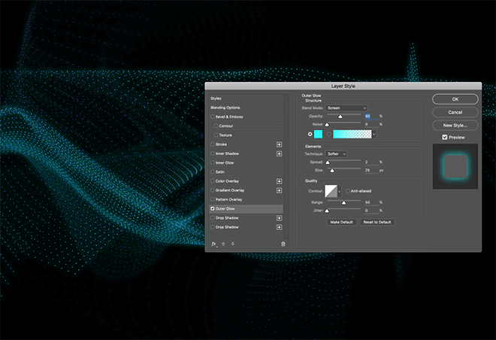Click the cyan glow color swatch

click(318, 134)
